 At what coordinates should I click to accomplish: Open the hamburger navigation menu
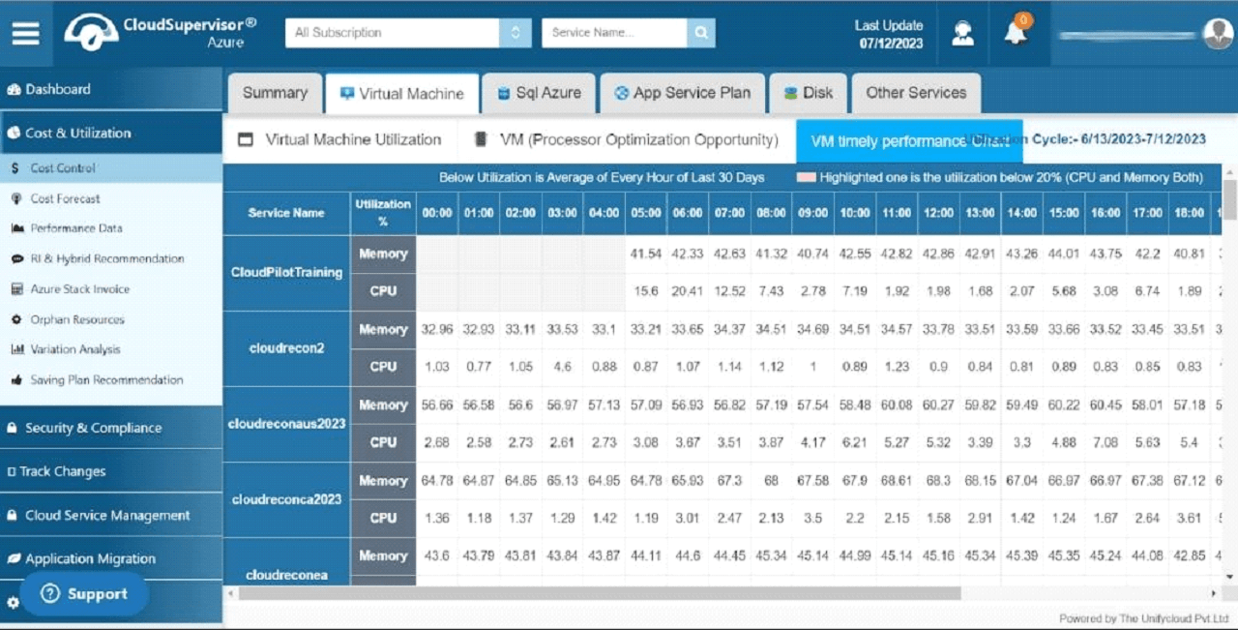click(x=26, y=33)
